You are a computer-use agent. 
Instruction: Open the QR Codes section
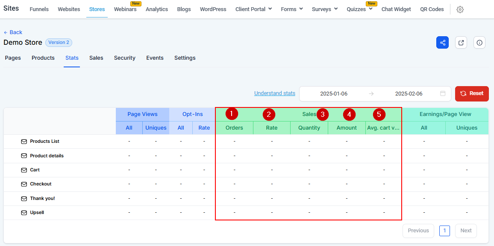coord(432,9)
